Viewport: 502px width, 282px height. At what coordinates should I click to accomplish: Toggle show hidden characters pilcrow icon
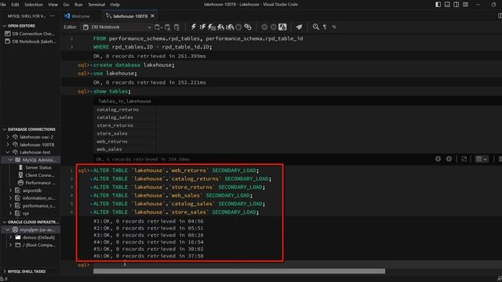click(325, 27)
